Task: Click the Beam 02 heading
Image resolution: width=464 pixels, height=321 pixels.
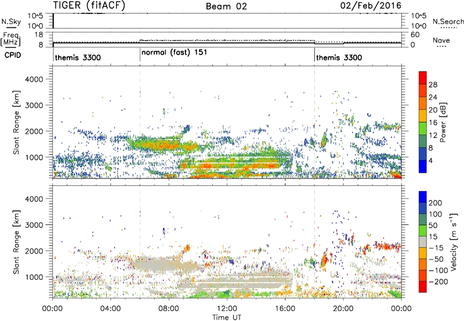Action: pyautogui.click(x=226, y=6)
